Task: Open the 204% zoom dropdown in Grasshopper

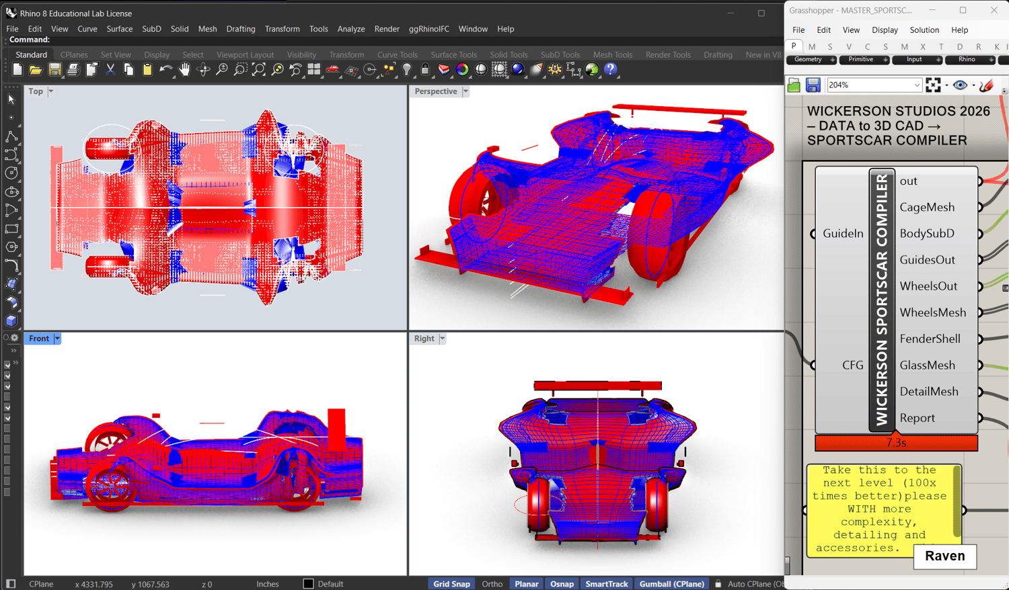Action: click(x=917, y=85)
